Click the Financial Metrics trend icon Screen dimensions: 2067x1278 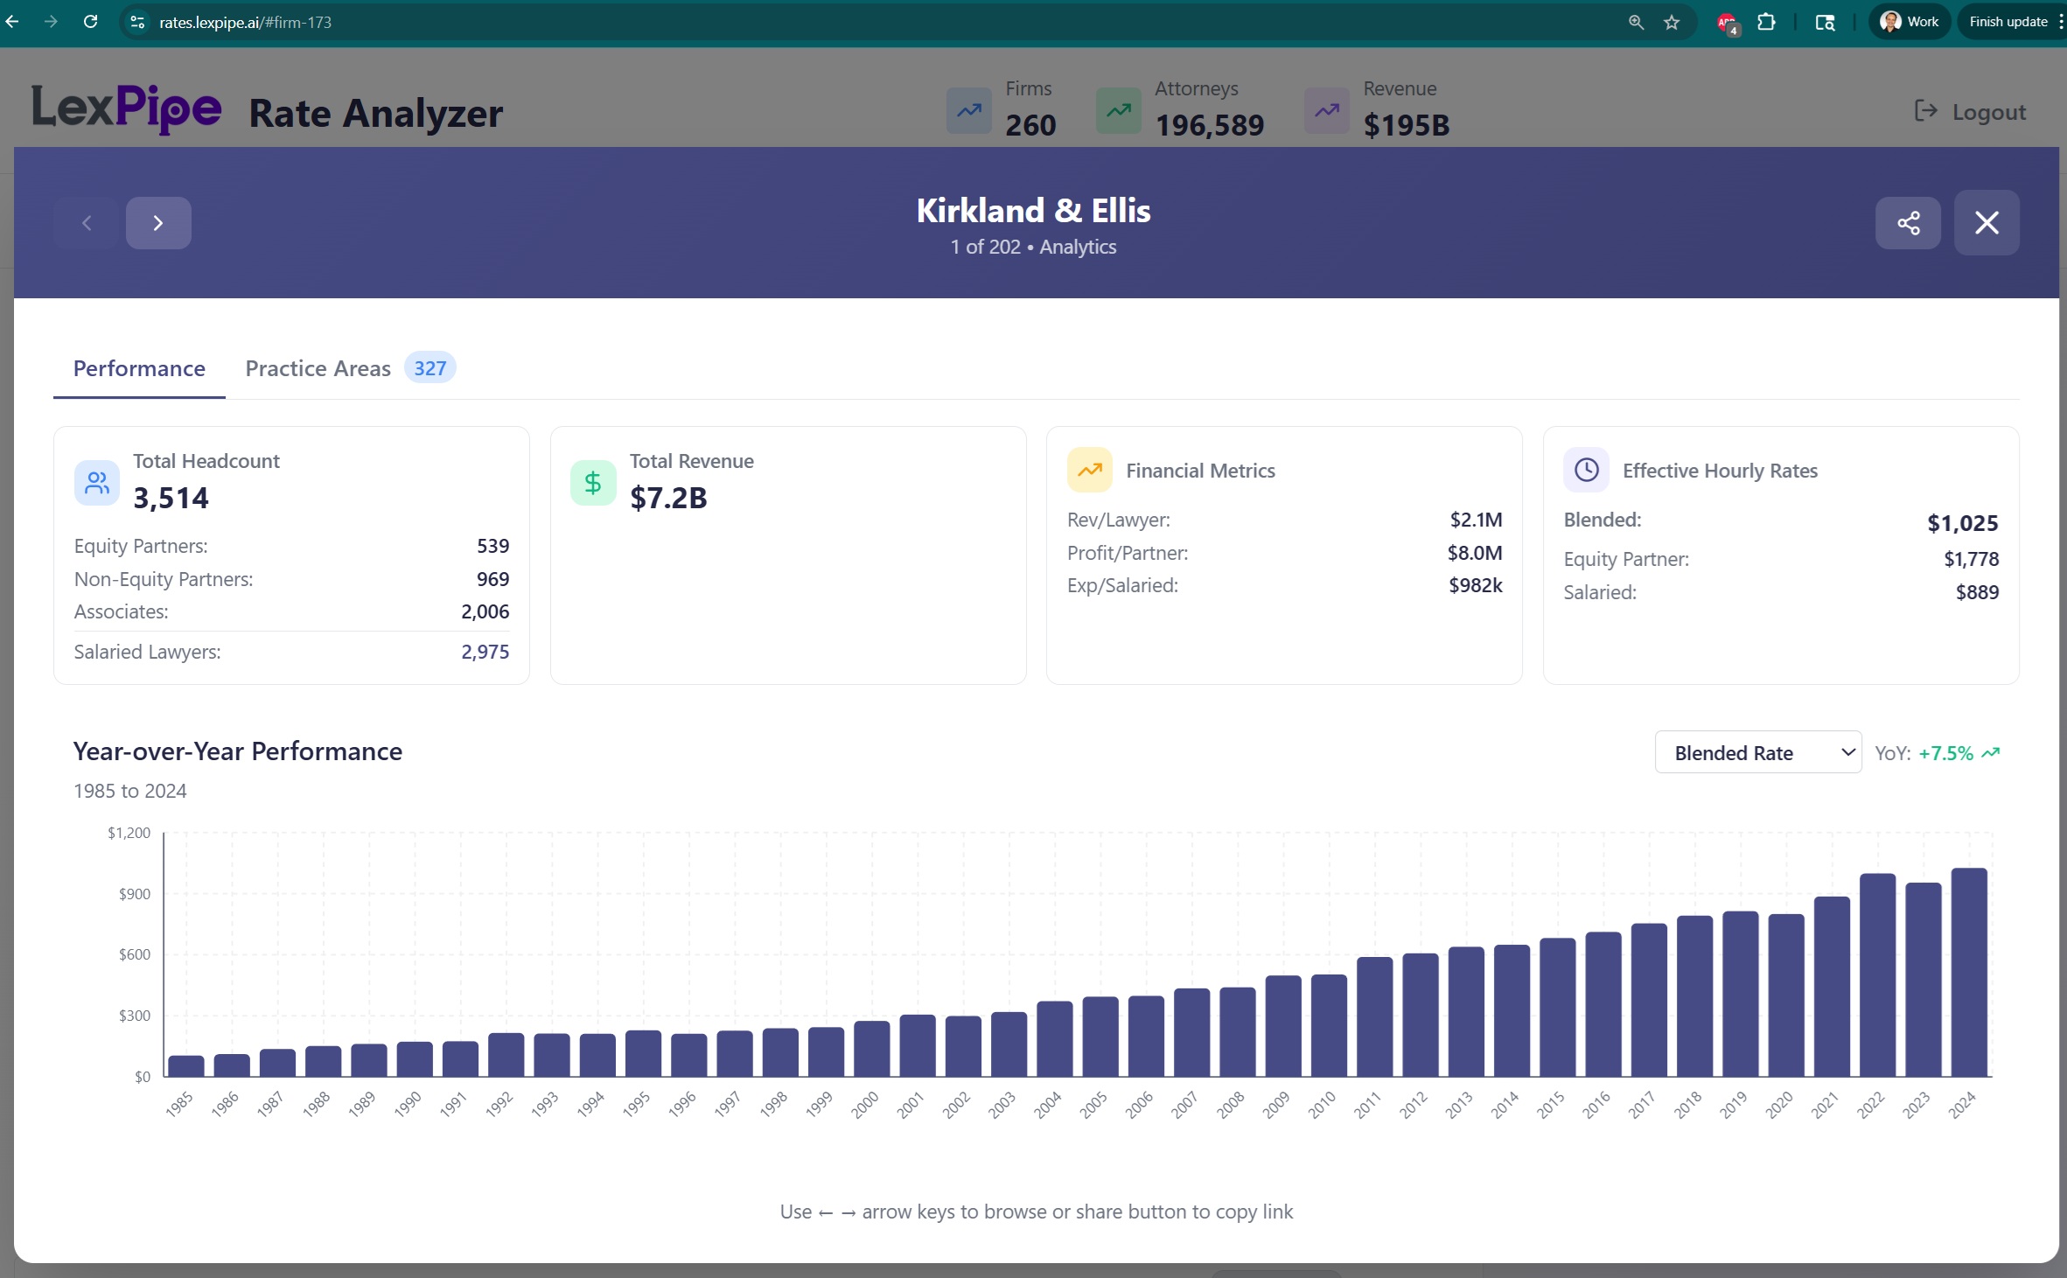1089,471
